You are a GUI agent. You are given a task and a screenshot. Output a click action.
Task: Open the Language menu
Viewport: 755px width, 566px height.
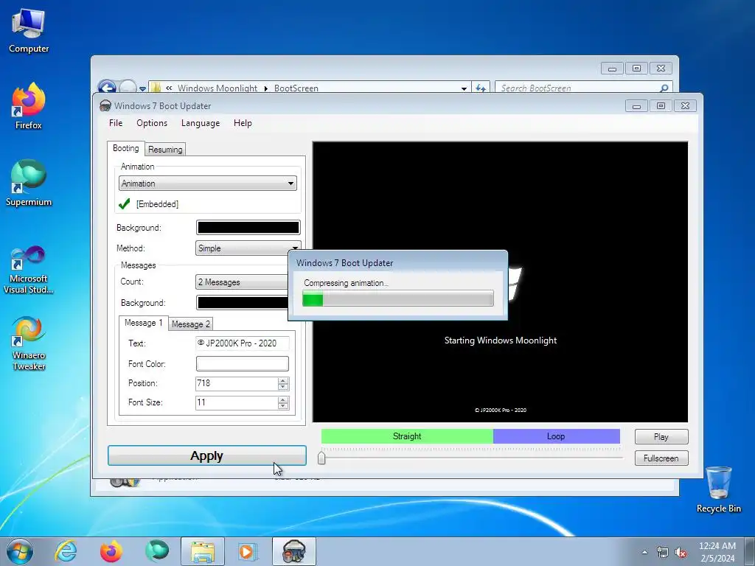[x=201, y=123]
